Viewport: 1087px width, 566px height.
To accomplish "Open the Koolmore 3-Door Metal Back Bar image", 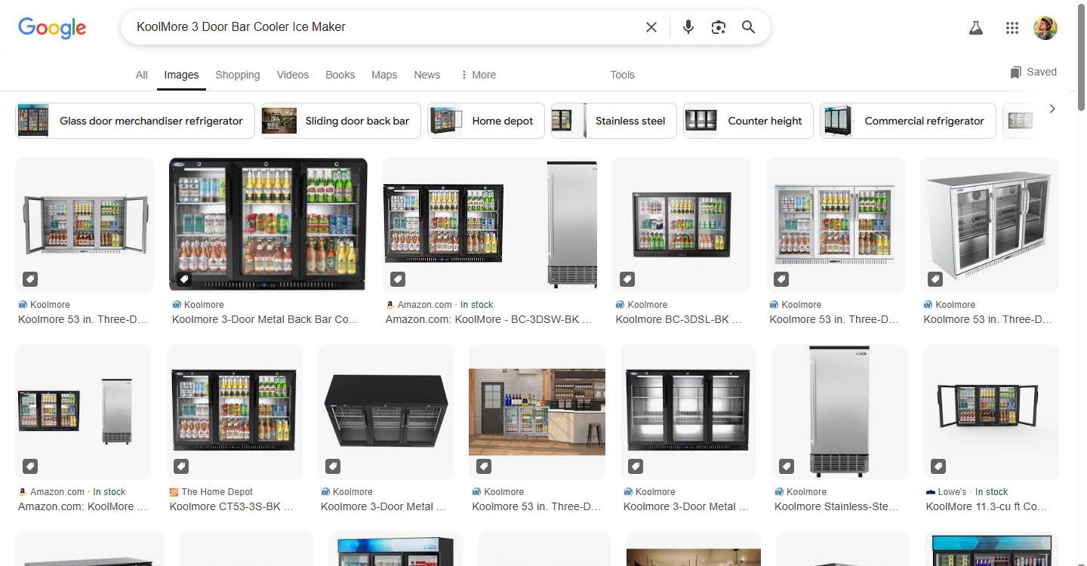I will point(268,224).
